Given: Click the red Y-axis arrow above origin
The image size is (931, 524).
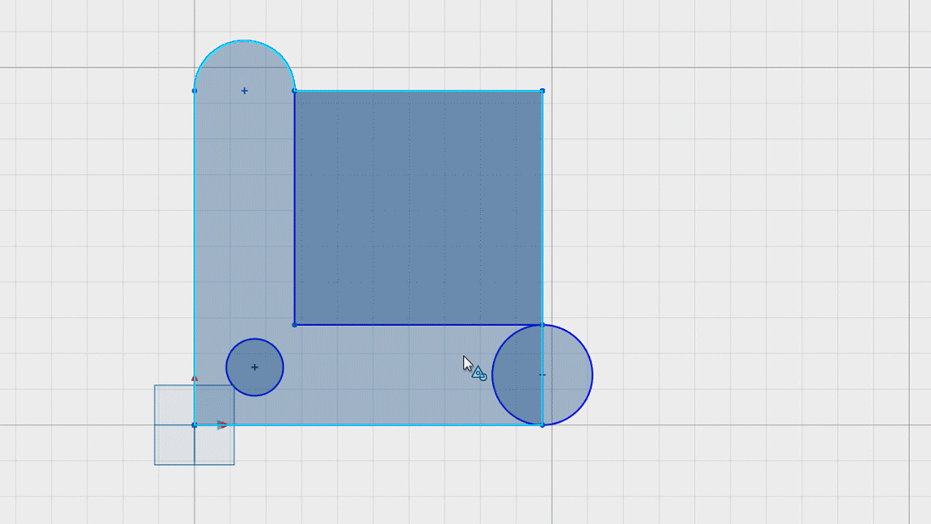Looking at the screenshot, I should 194,378.
